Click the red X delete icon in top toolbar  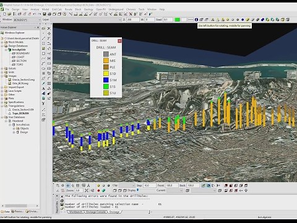click(131, 14)
